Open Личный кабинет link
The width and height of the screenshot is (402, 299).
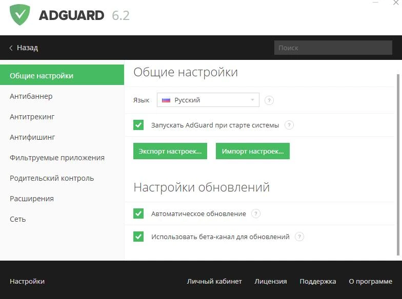[214, 282]
